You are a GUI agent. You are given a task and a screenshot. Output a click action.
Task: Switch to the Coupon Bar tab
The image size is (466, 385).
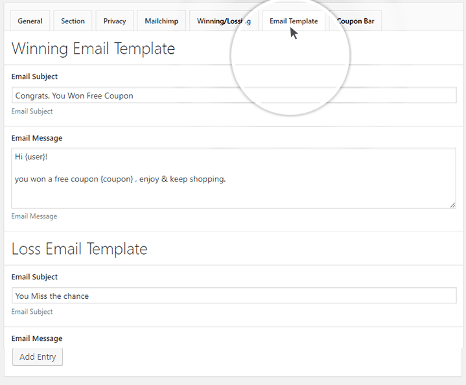[x=355, y=21]
